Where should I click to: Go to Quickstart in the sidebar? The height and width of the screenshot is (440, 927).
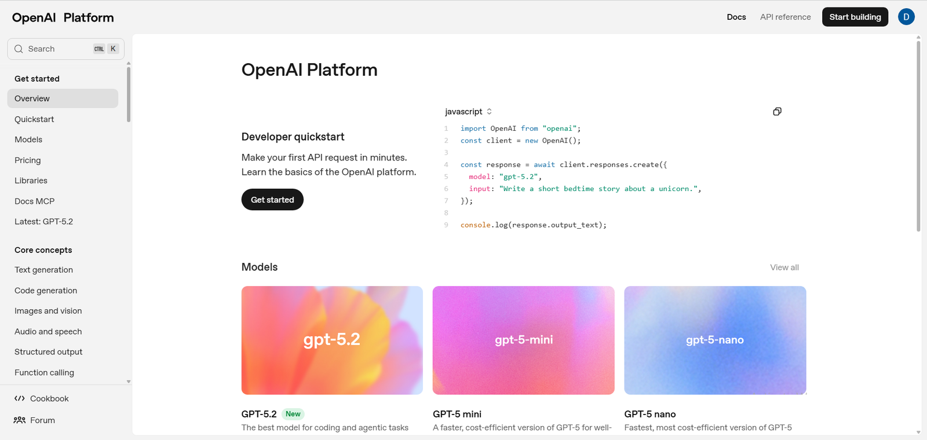(x=34, y=119)
